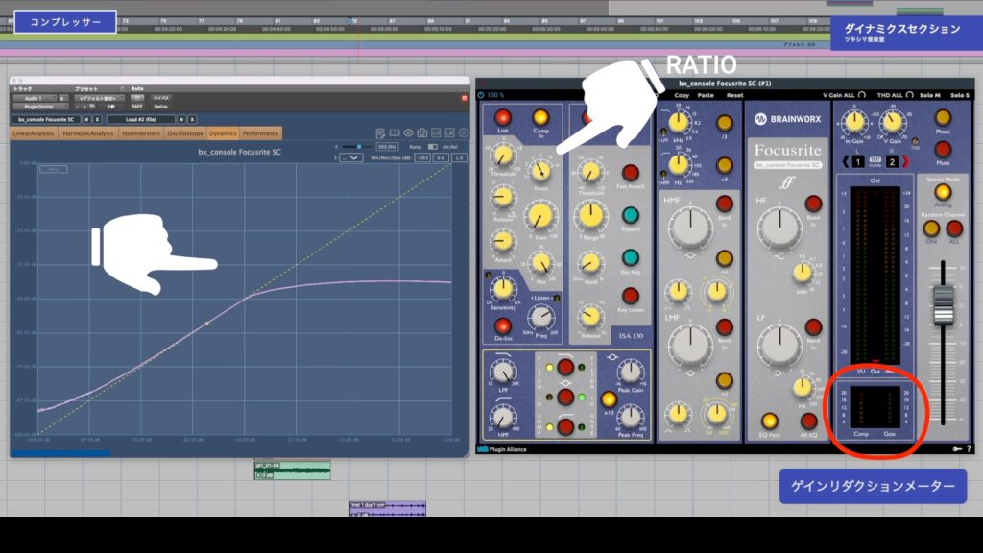The image size is (983, 553).
Task: Click the X button beside Load #2 slot
Action: click(192, 119)
